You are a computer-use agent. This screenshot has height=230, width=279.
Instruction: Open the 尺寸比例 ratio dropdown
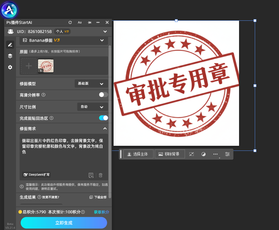tap(92, 107)
